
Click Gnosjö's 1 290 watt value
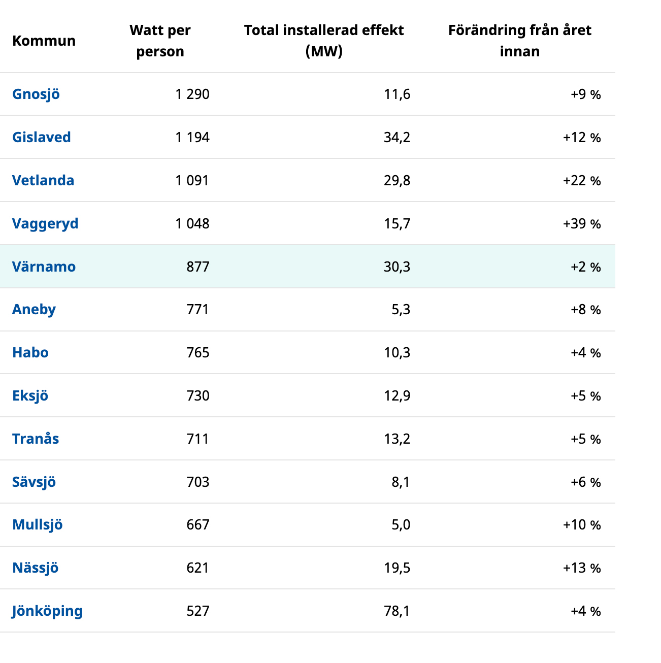192,94
